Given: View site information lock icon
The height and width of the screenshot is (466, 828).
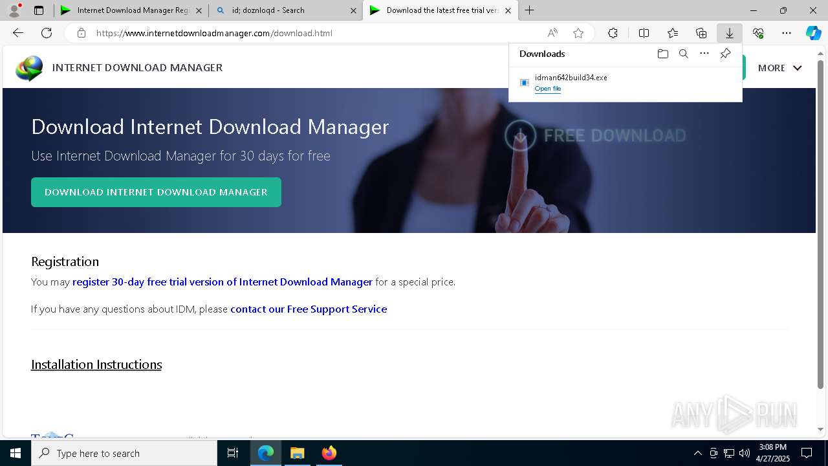Looking at the screenshot, I should [x=82, y=33].
